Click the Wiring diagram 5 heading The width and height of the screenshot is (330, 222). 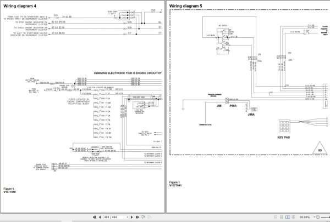[x=185, y=6]
